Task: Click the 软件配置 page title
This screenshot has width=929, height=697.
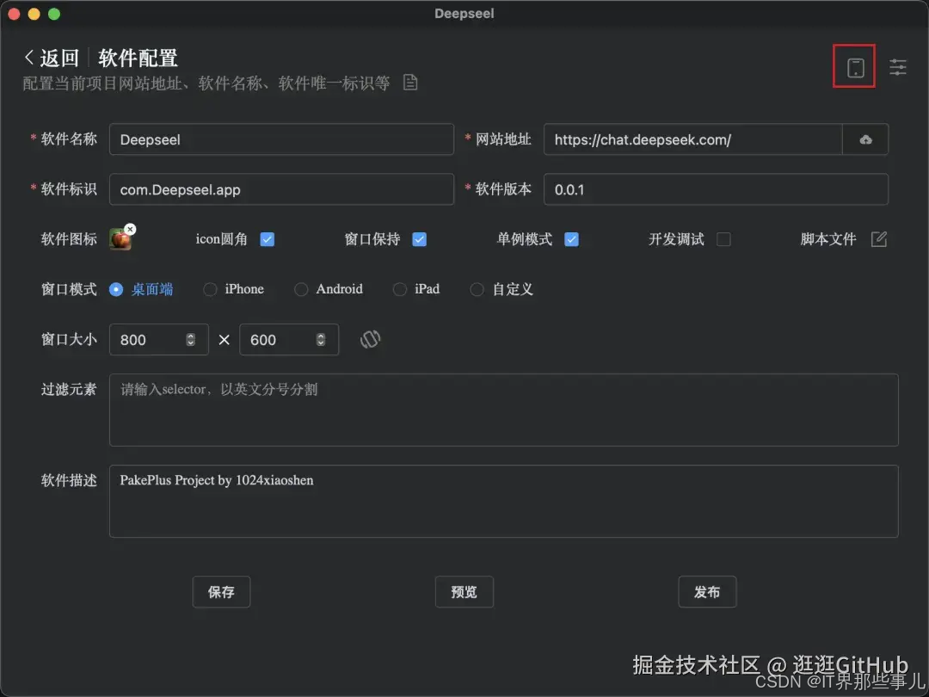Action: click(138, 59)
